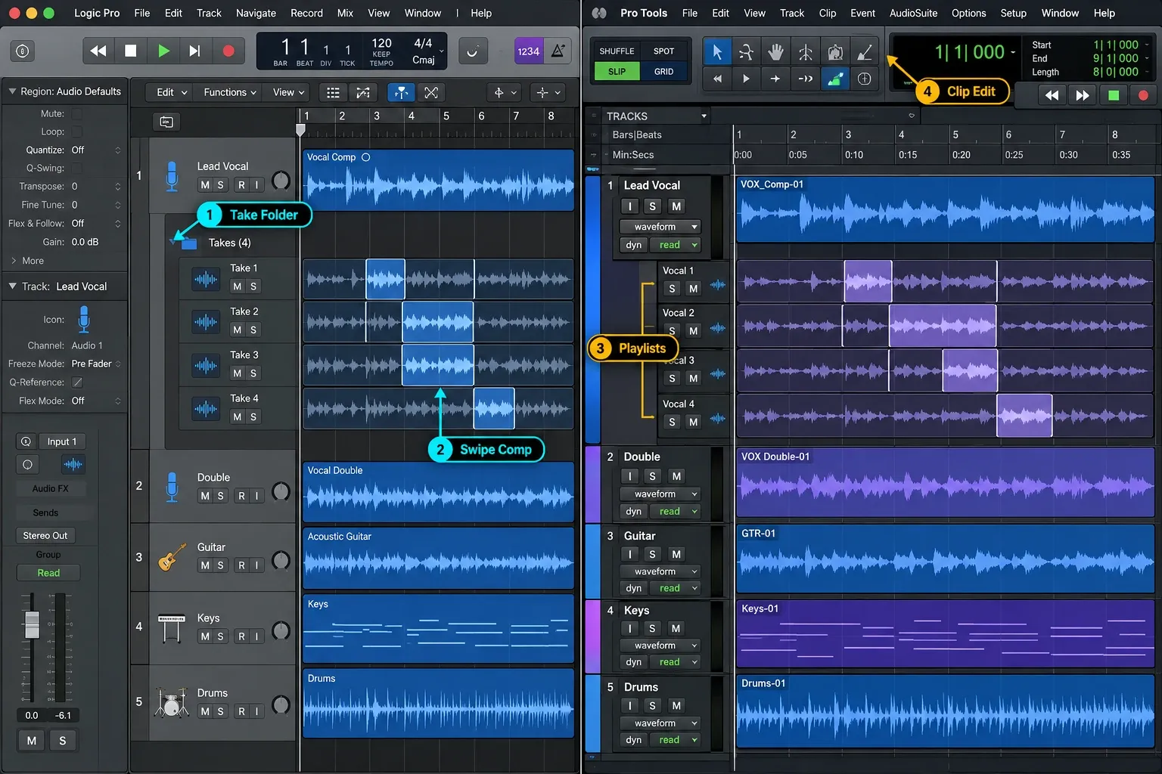Open the Navigate menu in Logic Pro
This screenshot has width=1162, height=774.
tap(256, 13)
